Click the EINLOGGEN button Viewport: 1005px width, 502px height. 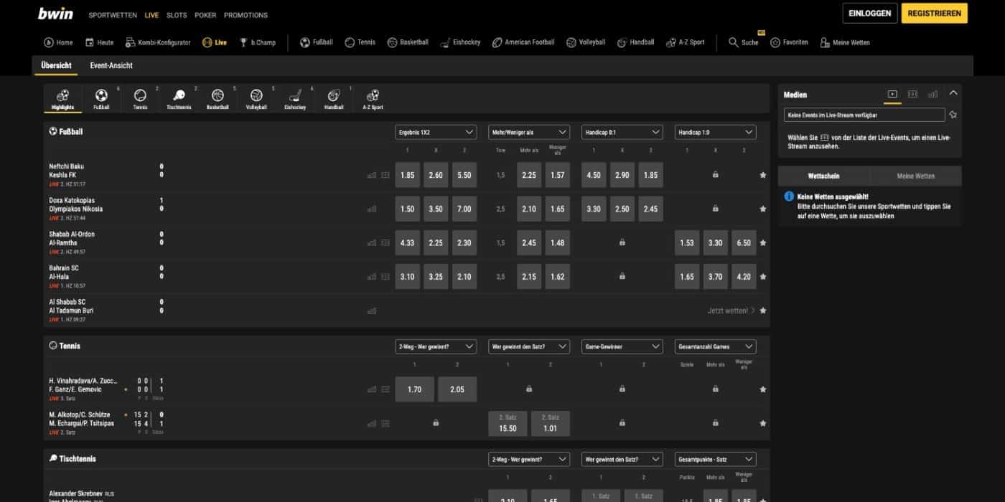pyautogui.click(x=869, y=13)
